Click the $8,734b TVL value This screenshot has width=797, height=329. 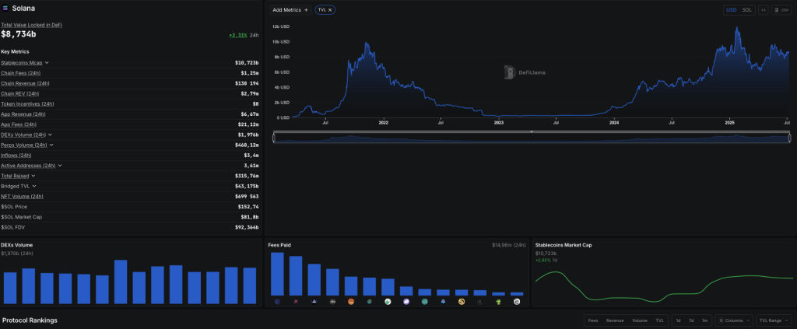(19, 34)
